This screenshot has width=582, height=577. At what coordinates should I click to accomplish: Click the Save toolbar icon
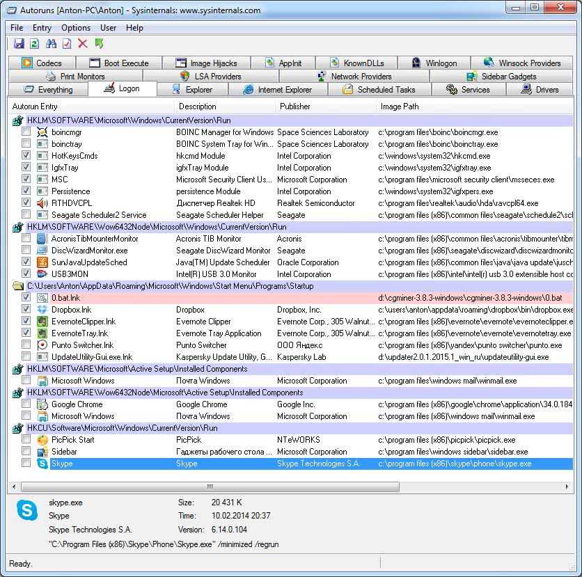[19, 44]
